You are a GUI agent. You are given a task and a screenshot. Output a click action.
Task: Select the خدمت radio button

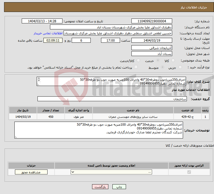pyautogui.click(x=158, y=60)
